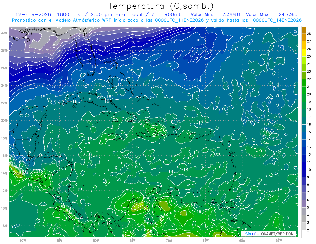Viewport: 316px width, 244px height.
Task: Click the '26N' latitude axis label
Action: (x=4, y=68)
